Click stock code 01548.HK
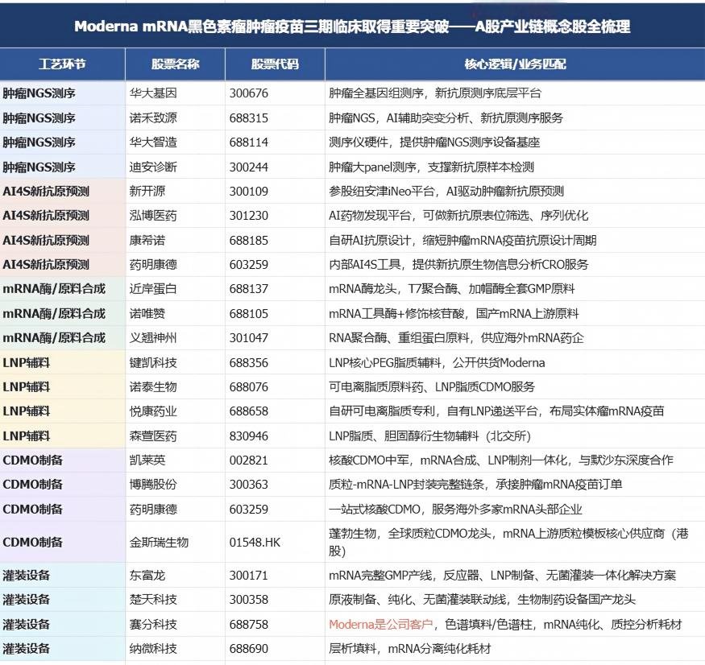The image size is (705, 665). [255, 543]
